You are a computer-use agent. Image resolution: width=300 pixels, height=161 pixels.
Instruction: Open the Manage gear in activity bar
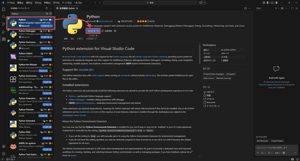coord(3,154)
